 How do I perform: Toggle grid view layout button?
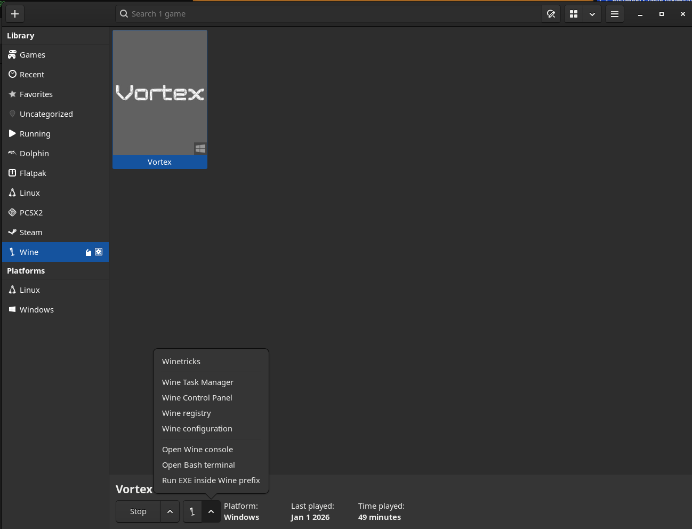coord(574,14)
